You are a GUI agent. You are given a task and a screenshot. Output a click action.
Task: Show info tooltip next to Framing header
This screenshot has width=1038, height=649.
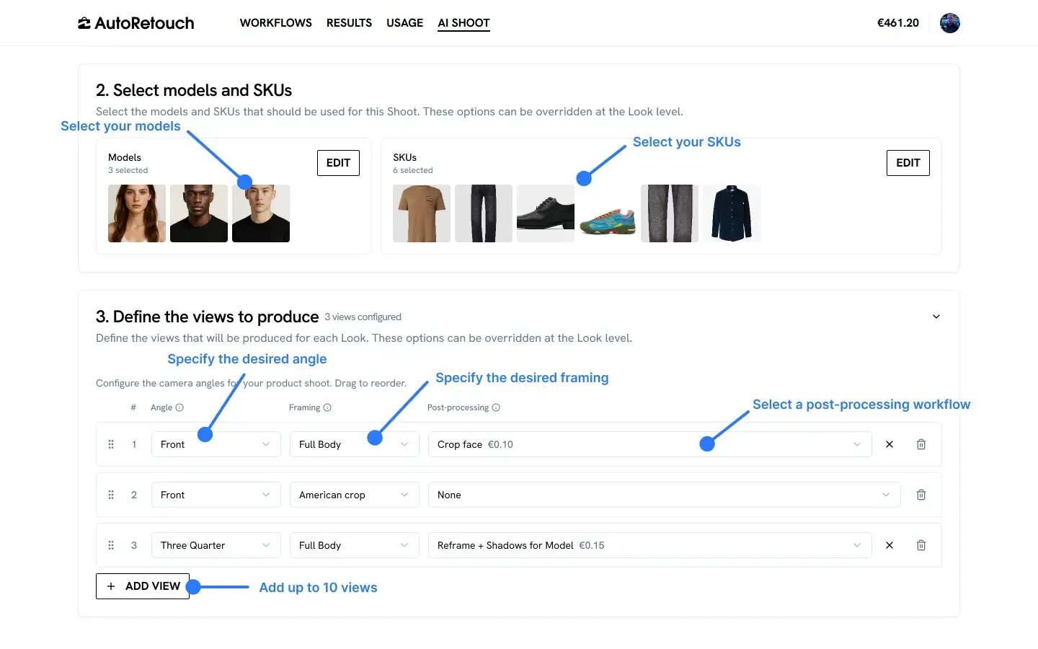tap(327, 407)
